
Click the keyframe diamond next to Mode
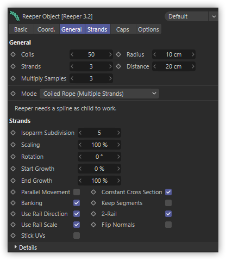pos(13,94)
